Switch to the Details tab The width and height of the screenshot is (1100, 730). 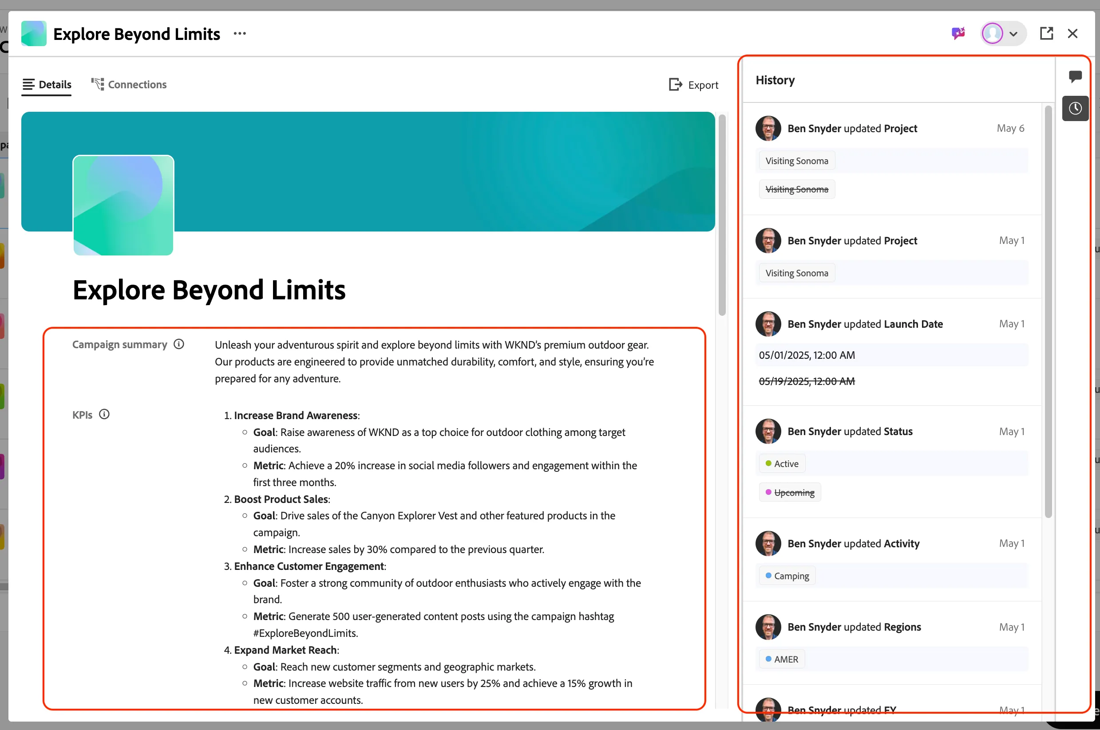(47, 85)
